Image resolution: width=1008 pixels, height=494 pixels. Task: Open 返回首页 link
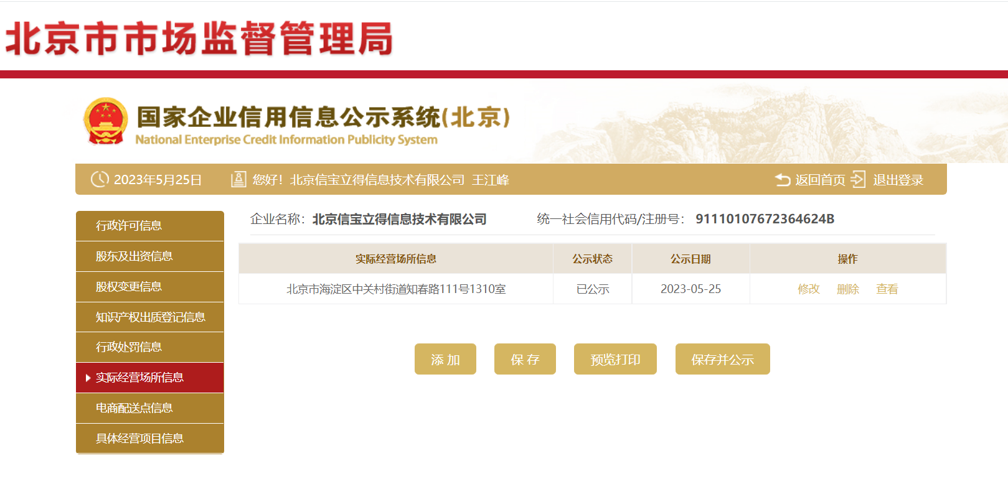[820, 180]
